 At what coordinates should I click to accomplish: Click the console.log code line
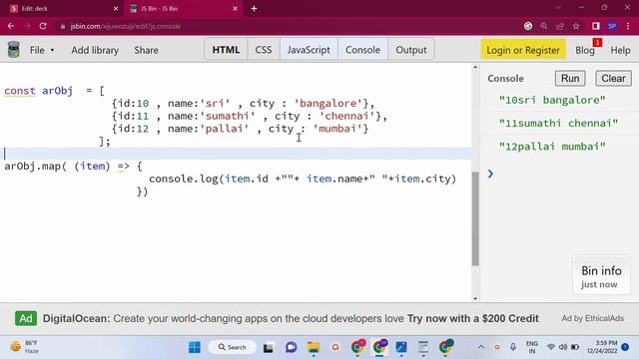(x=303, y=179)
